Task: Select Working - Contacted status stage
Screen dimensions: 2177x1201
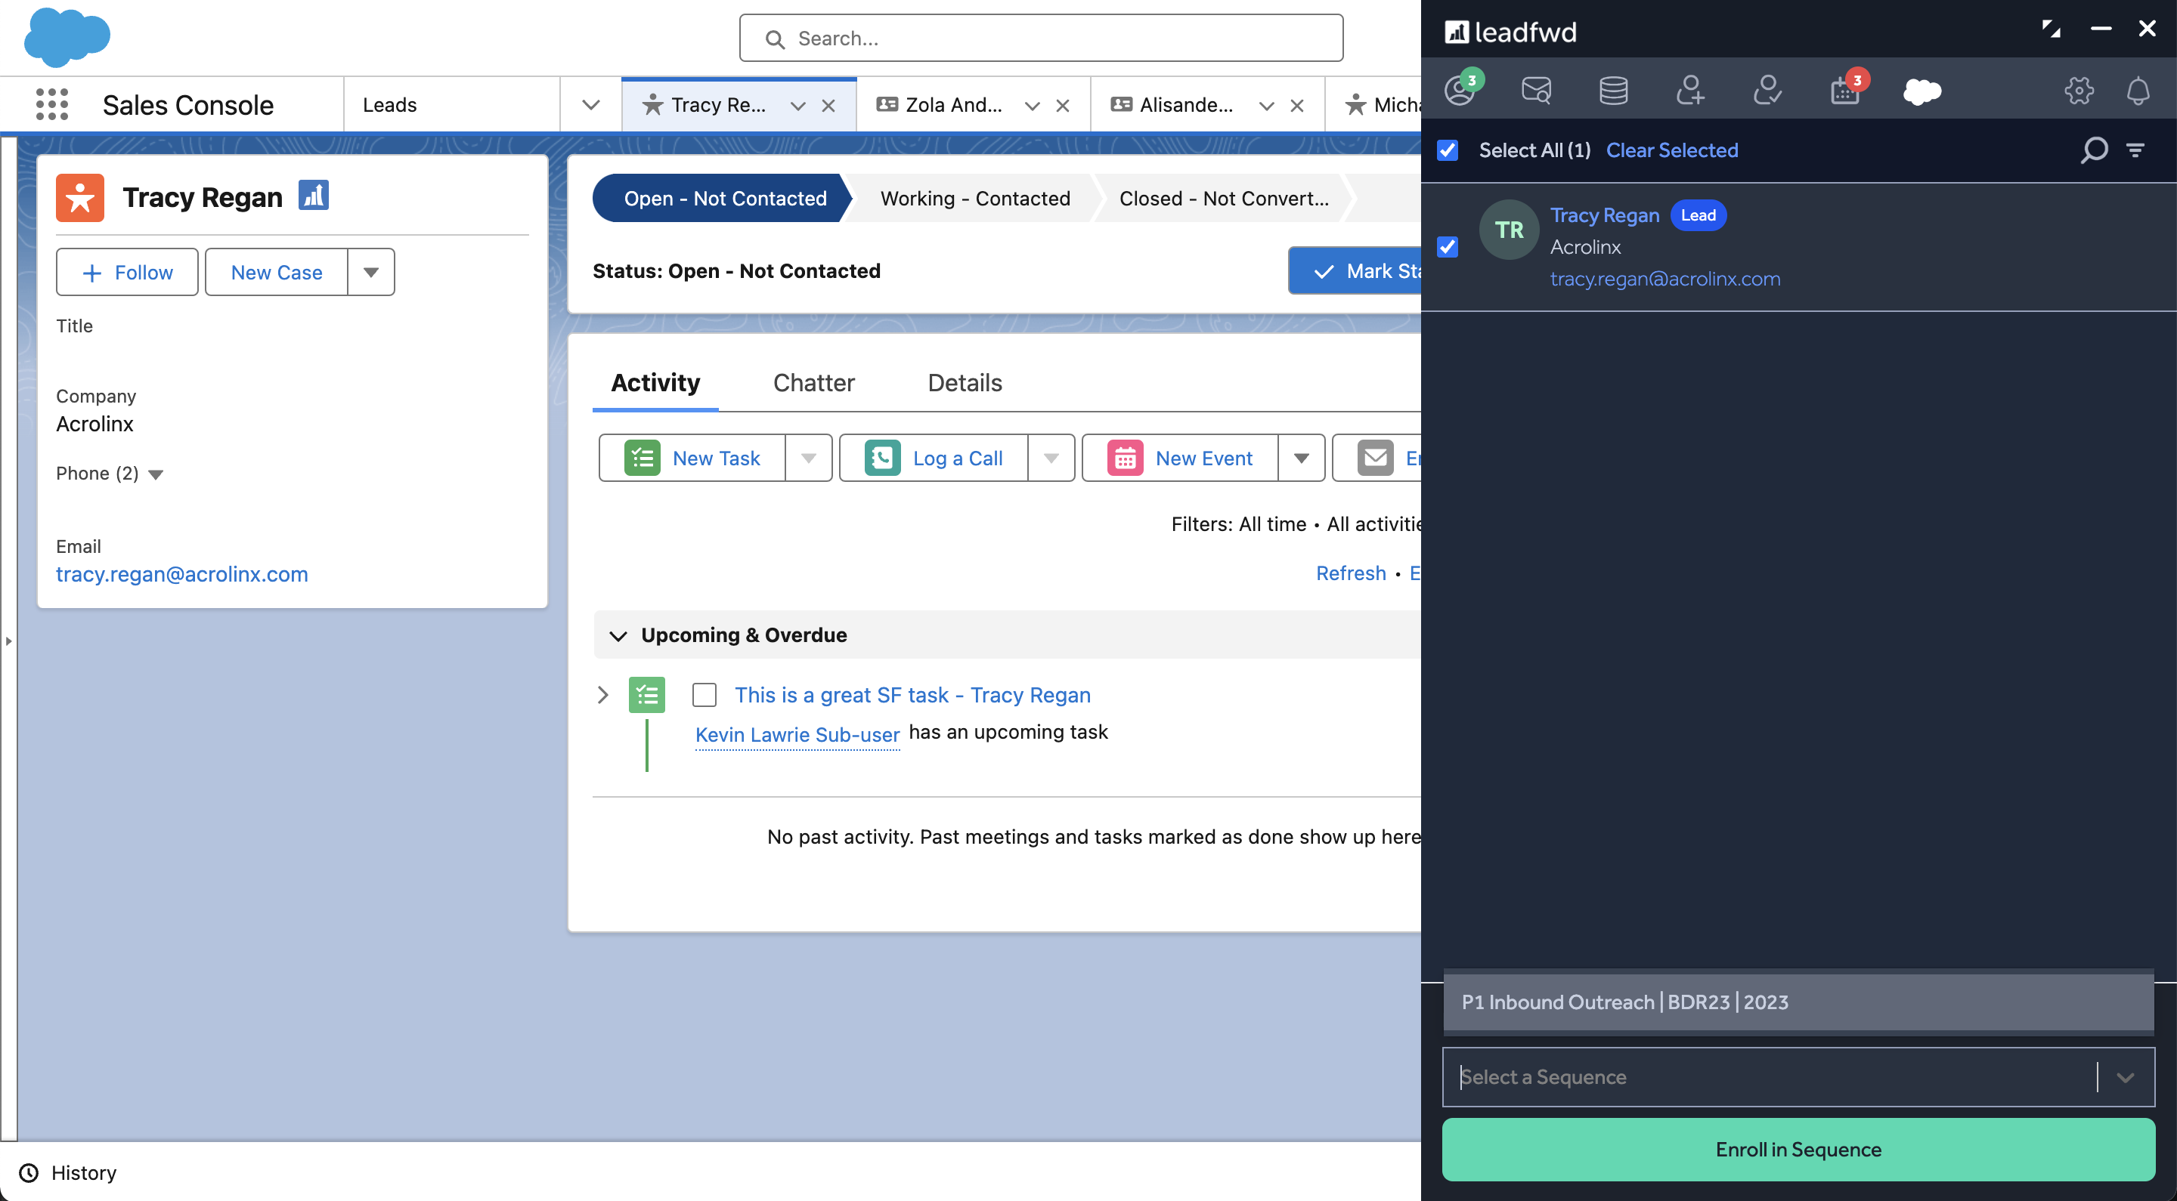Action: click(x=975, y=199)
